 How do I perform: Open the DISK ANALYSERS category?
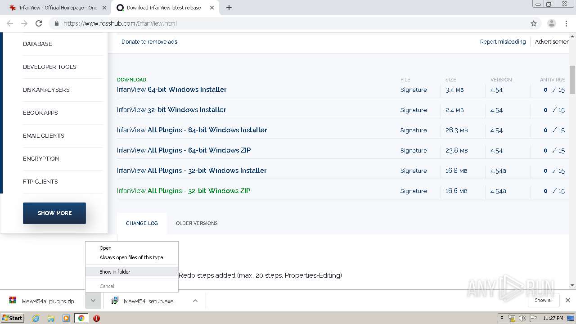click(46, 90)
